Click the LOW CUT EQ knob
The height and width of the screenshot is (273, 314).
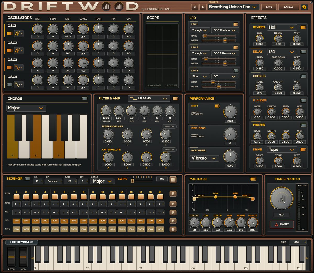[194, 223]
